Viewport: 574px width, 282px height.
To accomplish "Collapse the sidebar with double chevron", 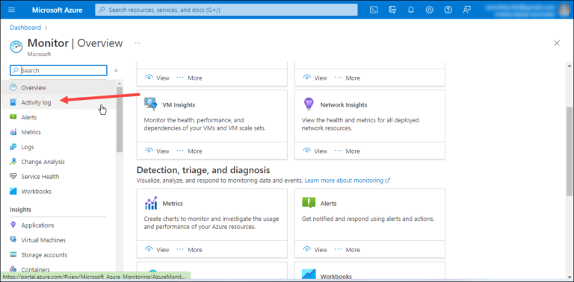I will [x=116, y=70].
